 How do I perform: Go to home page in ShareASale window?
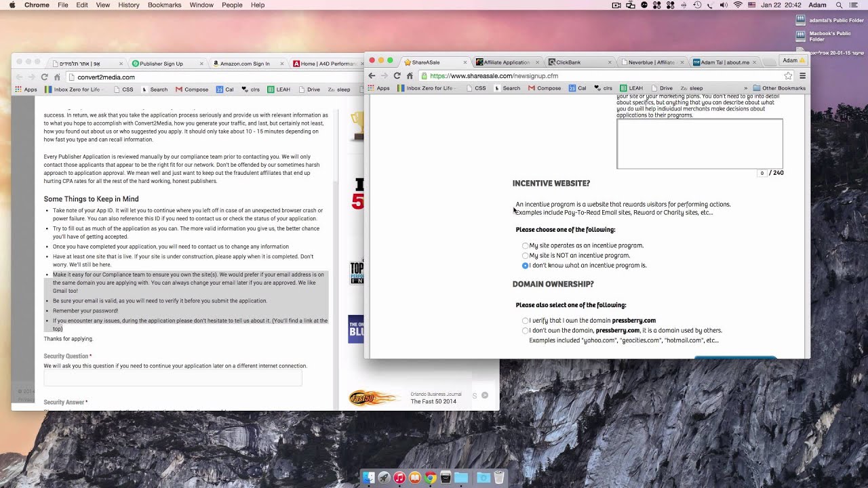tap(410, 76)
